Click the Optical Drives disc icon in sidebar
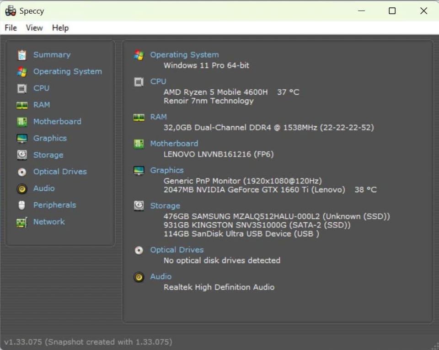439x350 pixels. 21,172
